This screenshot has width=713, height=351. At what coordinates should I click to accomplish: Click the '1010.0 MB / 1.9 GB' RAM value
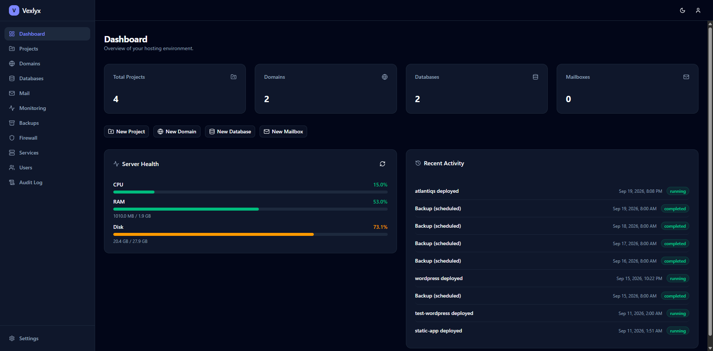click(132, 216)
